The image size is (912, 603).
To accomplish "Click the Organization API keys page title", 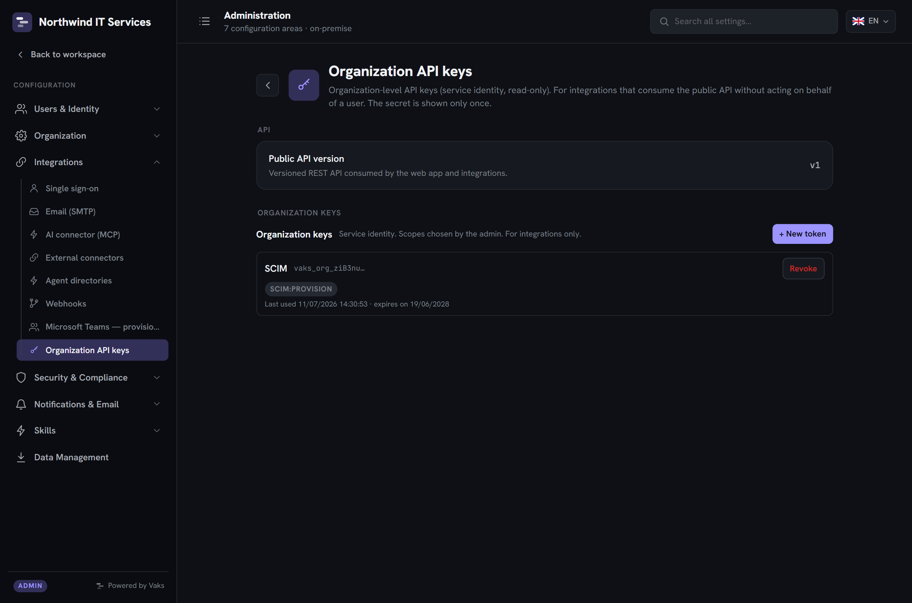I will click(x=400, y=72).
